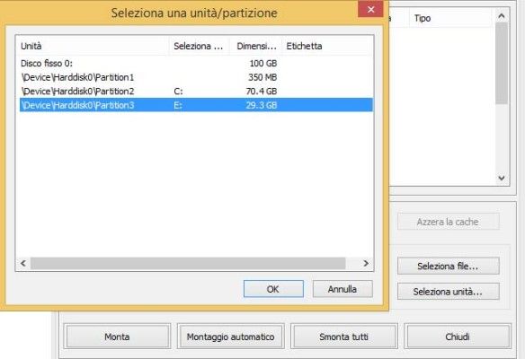The image size is (525, 359).
Task: Click the E: drive letter cell
Action: pos(178,105)
